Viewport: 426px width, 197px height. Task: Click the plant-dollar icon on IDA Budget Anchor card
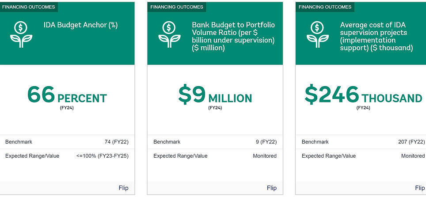click(x=22, y=34)
